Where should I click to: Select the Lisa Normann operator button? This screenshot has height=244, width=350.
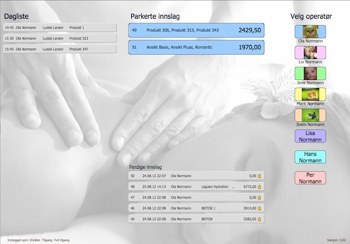coord(310,137)
